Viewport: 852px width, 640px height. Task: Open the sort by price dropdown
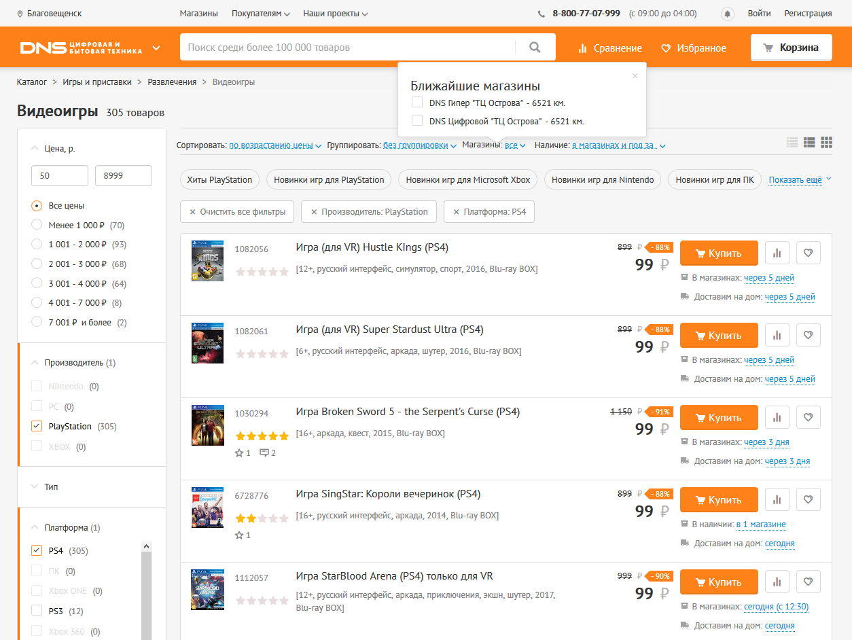point(275,145)
